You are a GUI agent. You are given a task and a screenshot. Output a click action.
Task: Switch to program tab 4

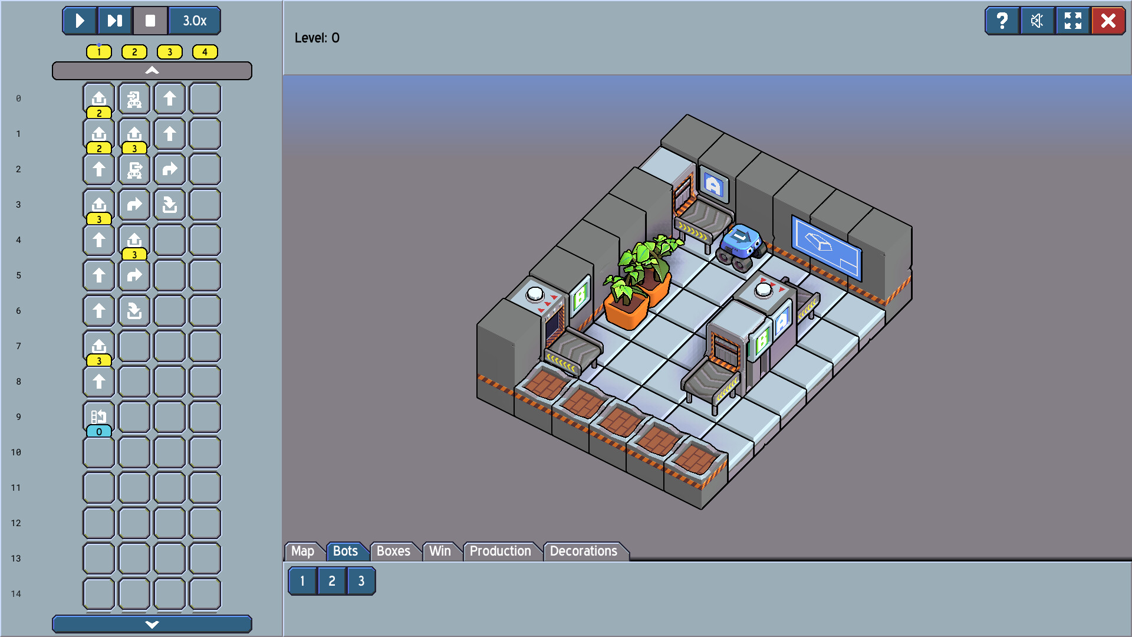click(x=205, y=52)
